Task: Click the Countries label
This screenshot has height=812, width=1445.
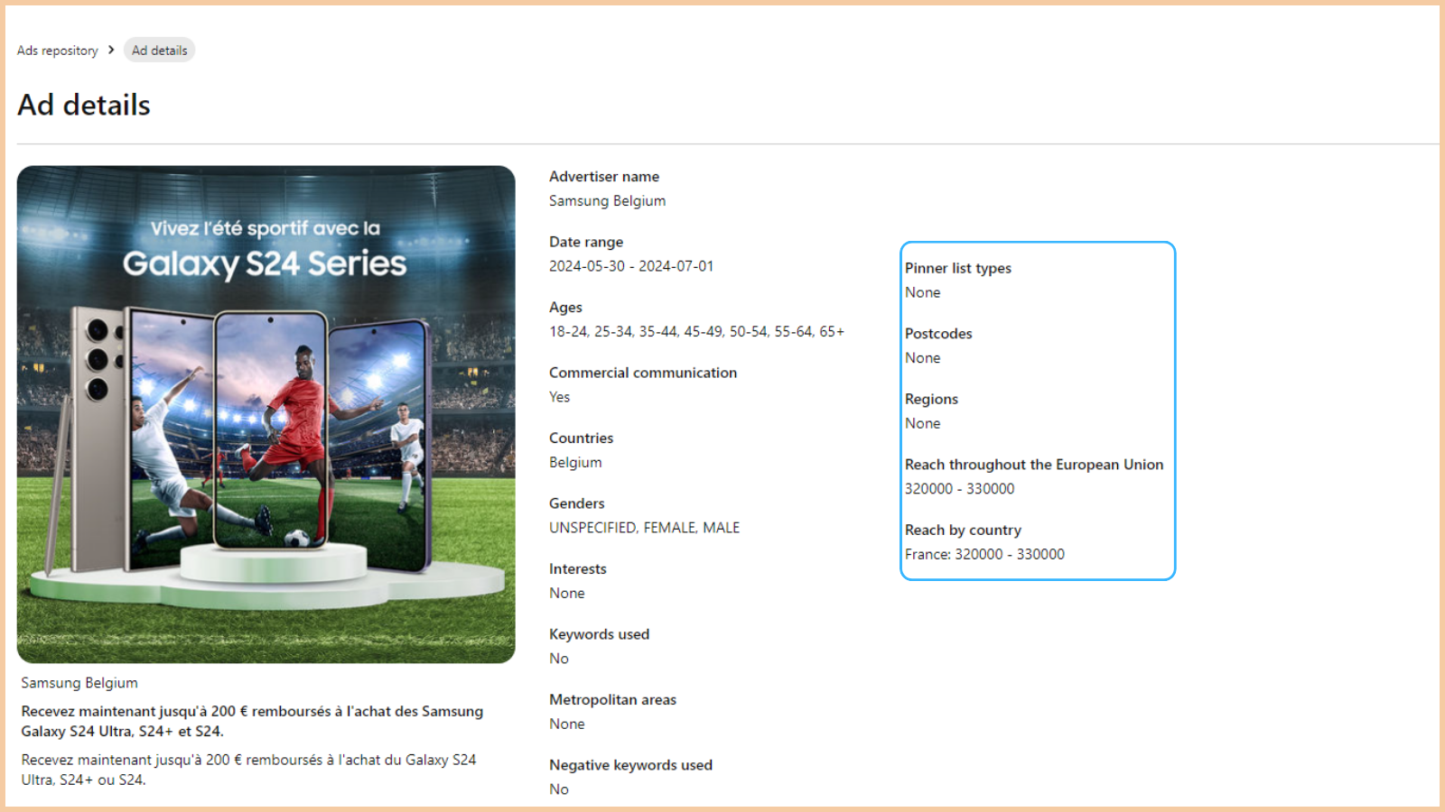Action: coord(581,438)
